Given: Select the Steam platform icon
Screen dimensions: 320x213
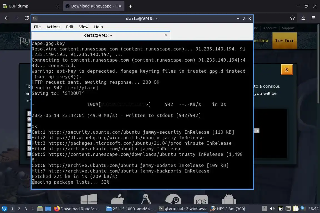Looking at the screenshot, I should [173, 199].
